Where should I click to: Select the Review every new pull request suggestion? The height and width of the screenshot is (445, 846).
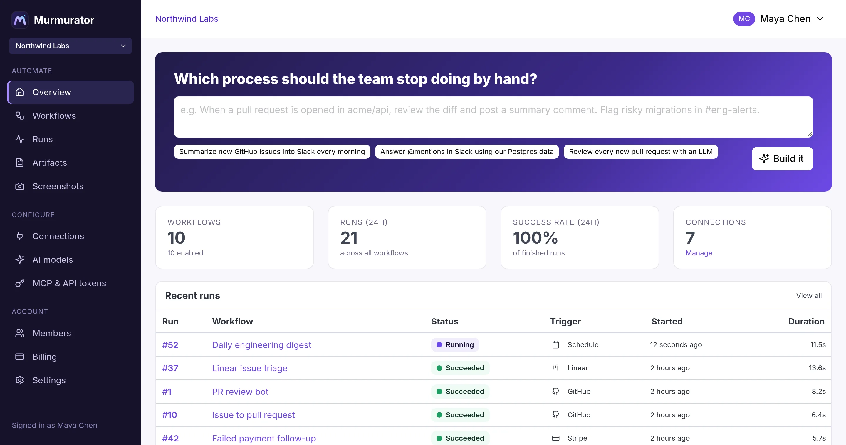click(640, 151)
